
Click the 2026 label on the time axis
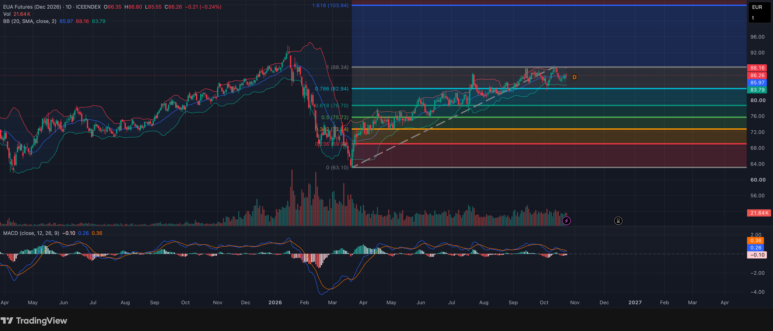[275, 302]
